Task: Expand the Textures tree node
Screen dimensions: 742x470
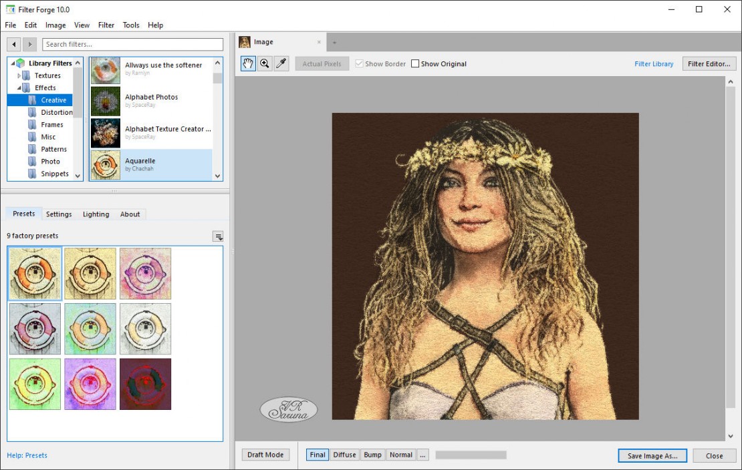Action: click(19, 75)
